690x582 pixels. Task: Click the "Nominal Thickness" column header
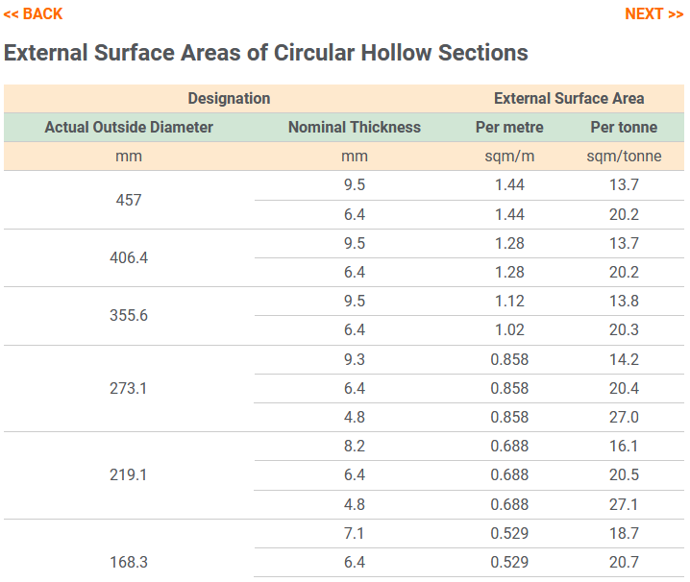click(355, 127)
